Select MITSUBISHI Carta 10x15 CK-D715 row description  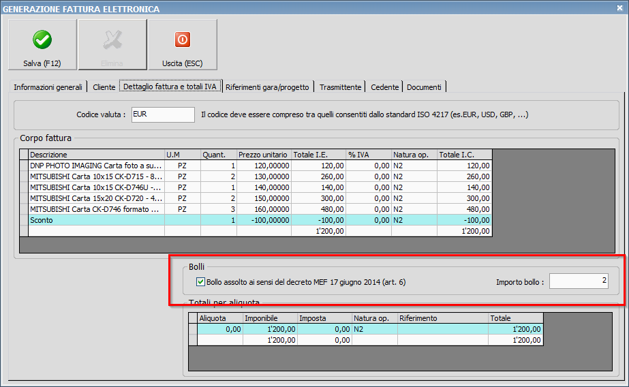[x=96, y=176]
